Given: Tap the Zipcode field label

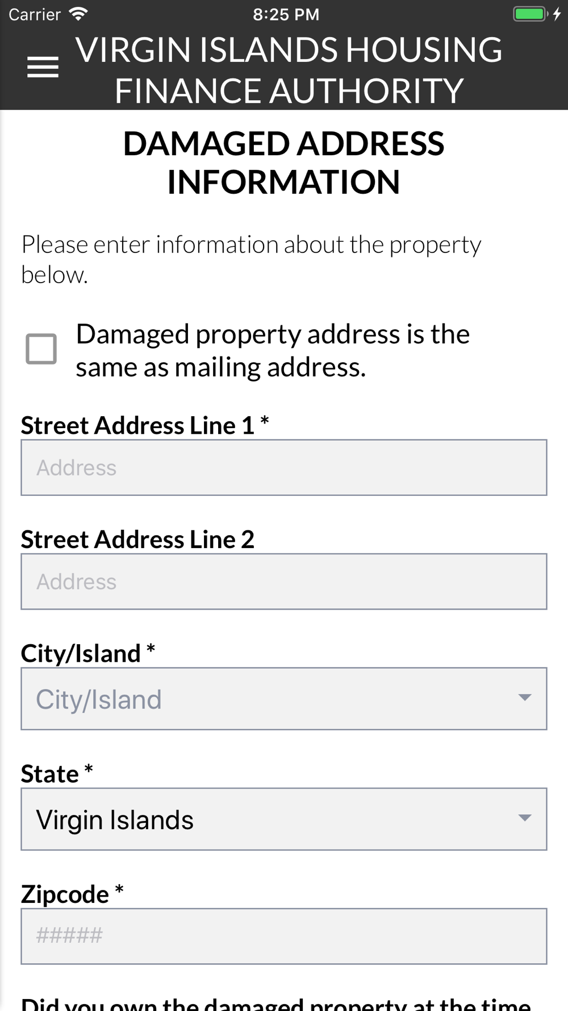Looking at the screenshot, I should click(x=72, y=894).
